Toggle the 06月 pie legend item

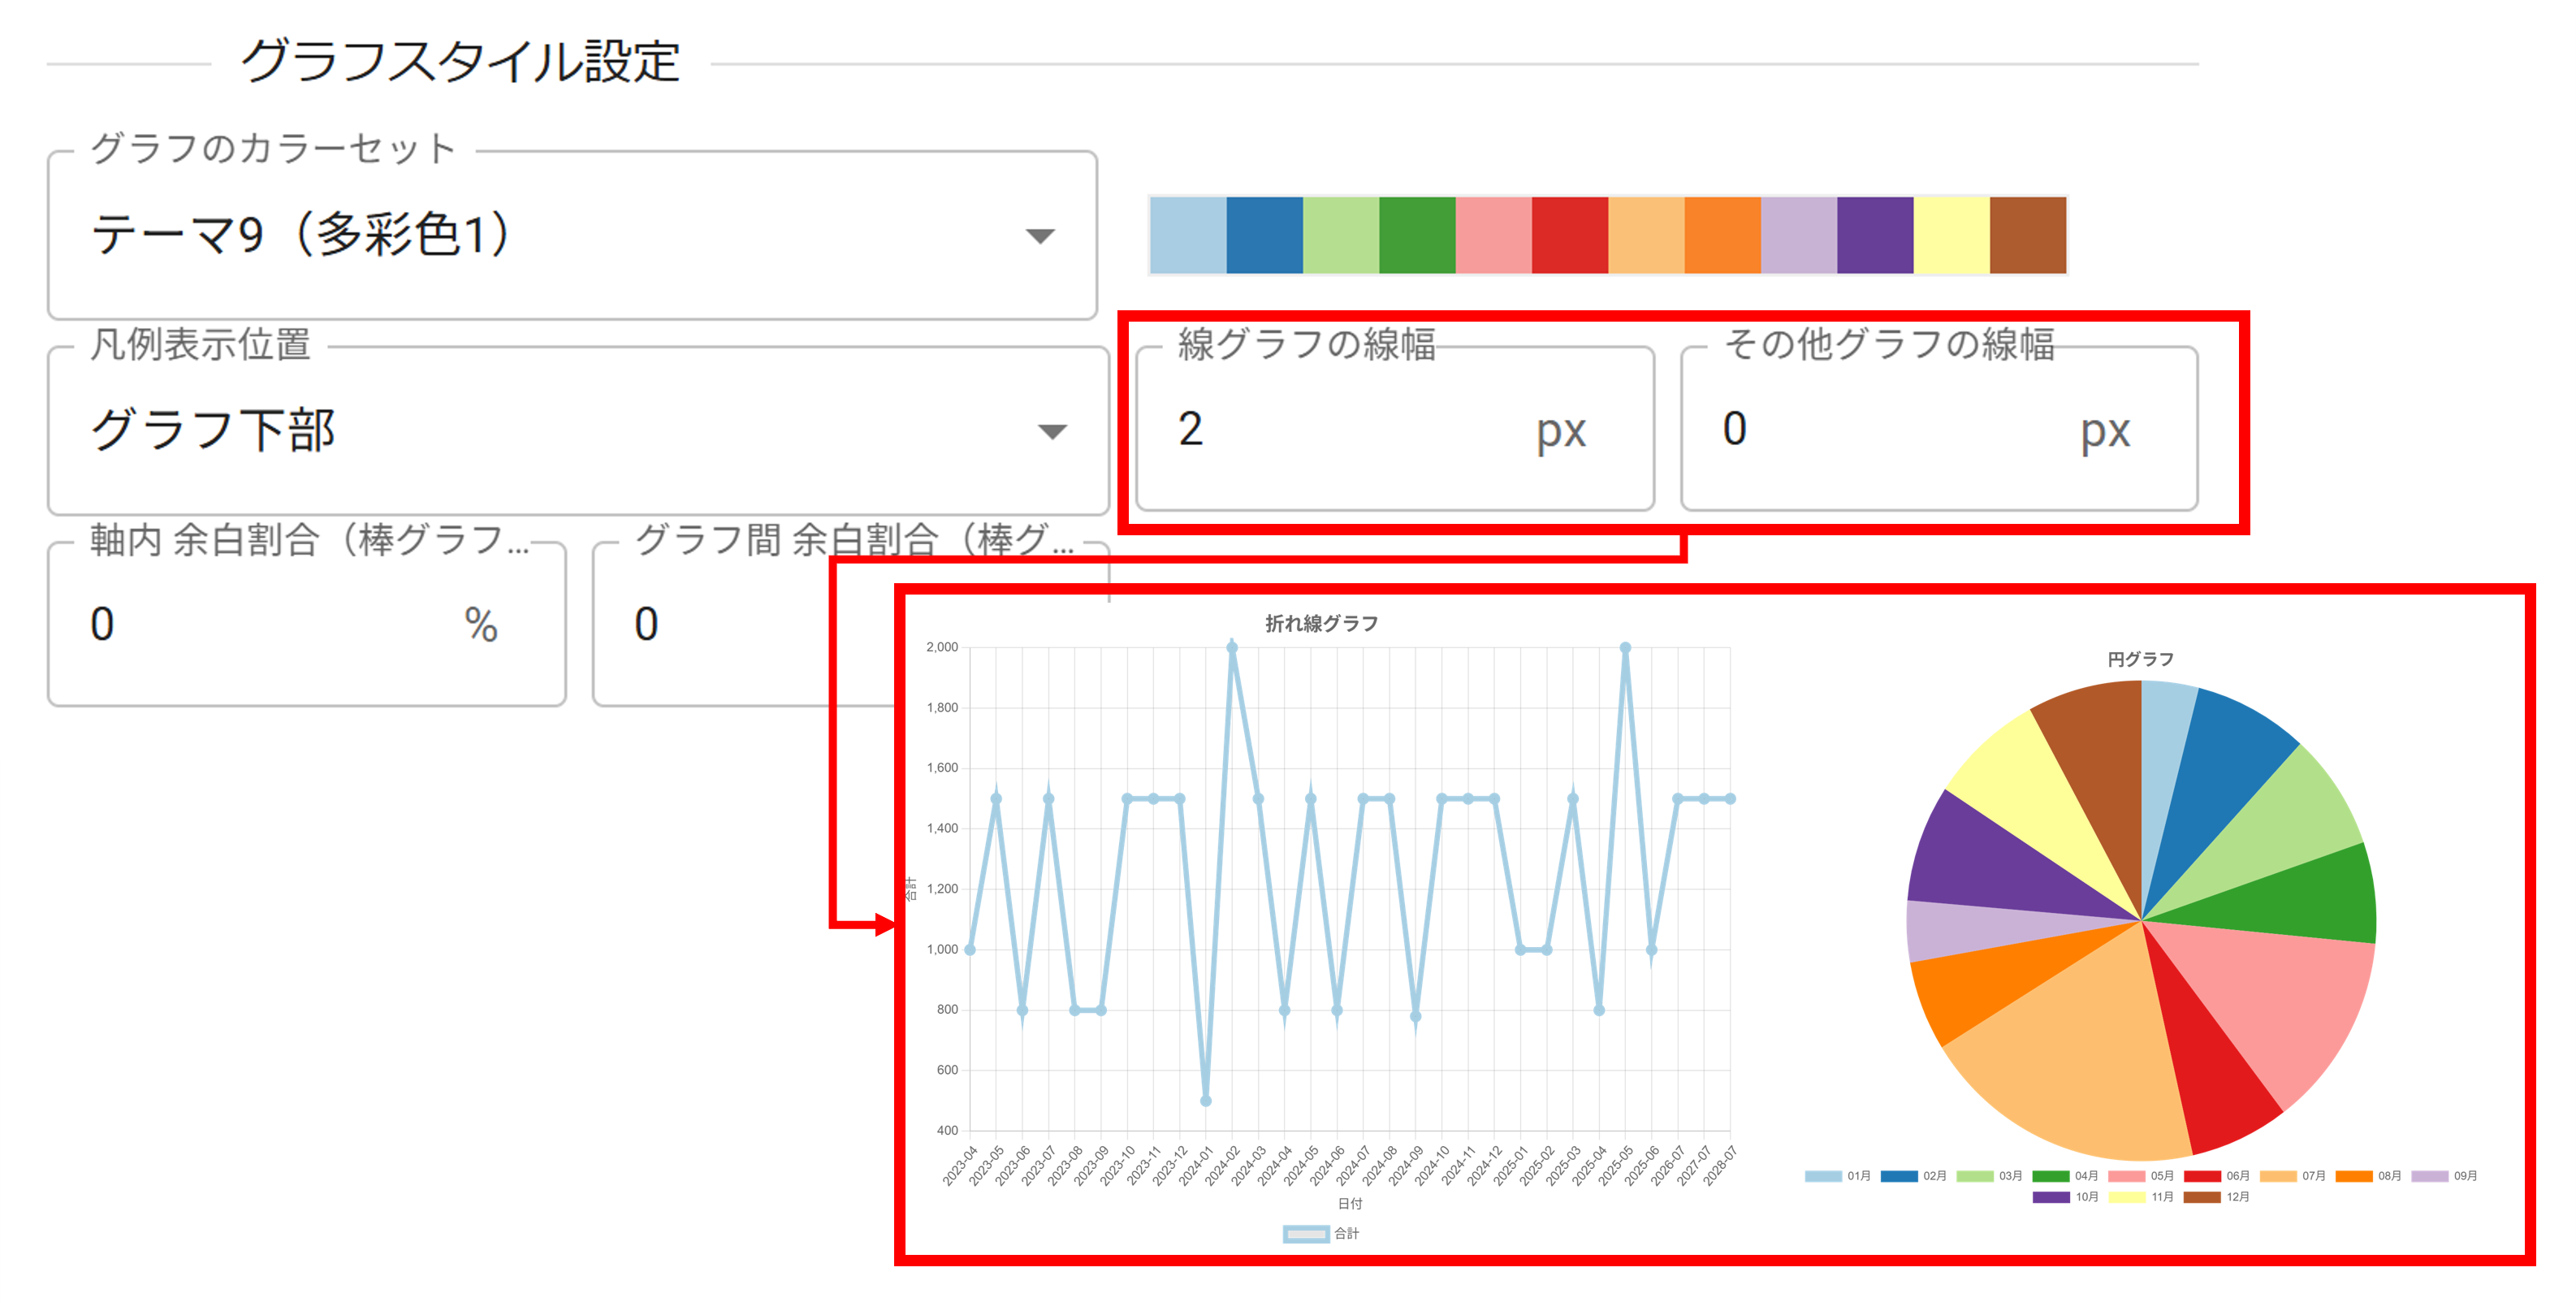(2217, 1176)
